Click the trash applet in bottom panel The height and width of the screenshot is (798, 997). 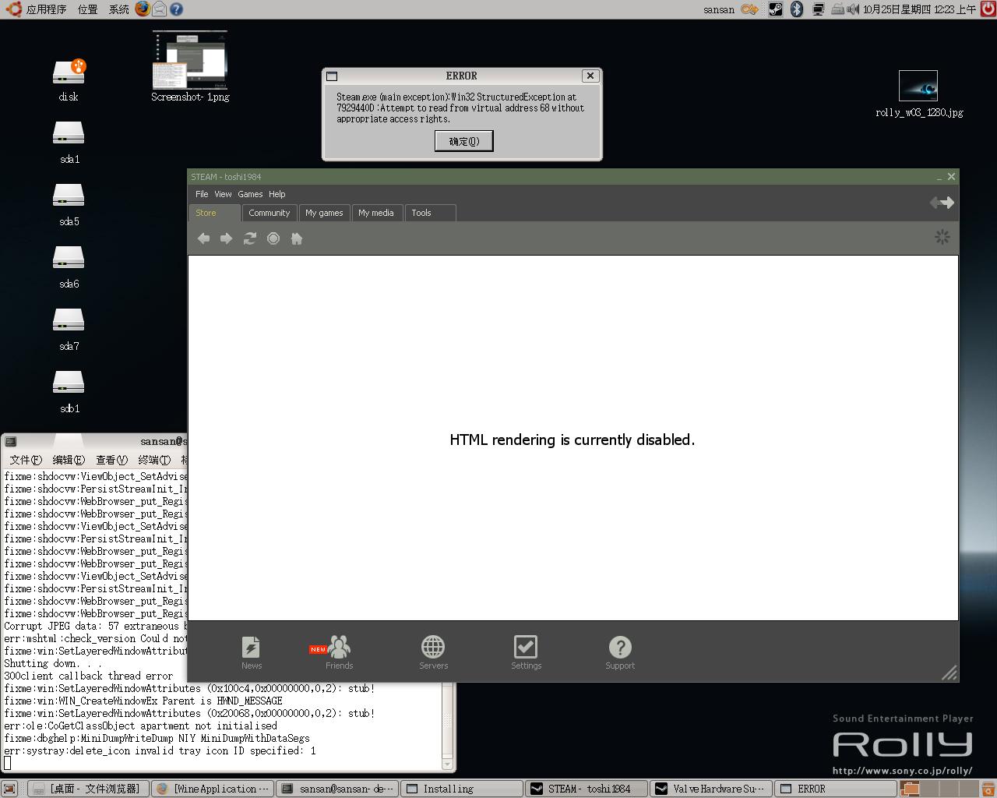(x=988, y=789)
